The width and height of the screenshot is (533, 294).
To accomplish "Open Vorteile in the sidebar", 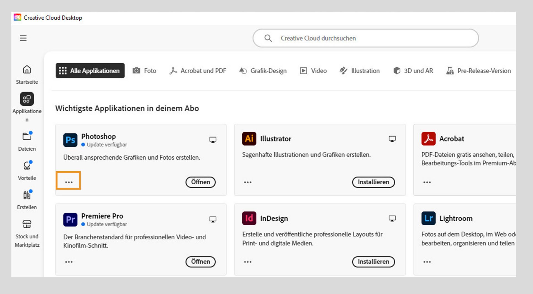I will pos(27,170).
